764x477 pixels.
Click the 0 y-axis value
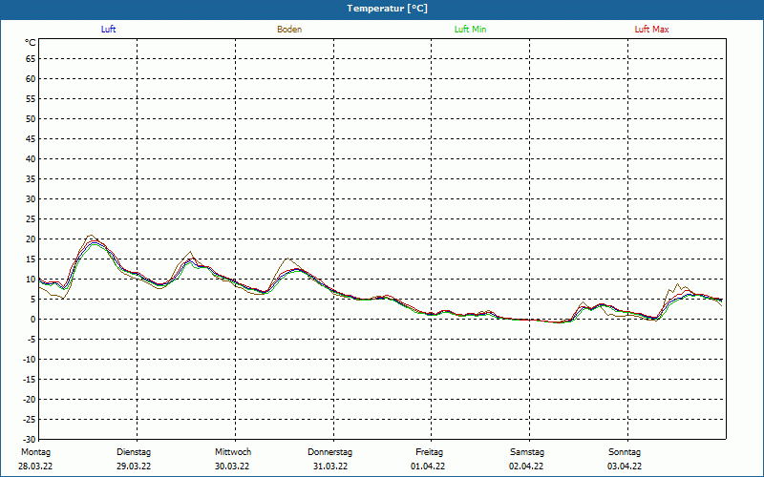pos(33,320)
